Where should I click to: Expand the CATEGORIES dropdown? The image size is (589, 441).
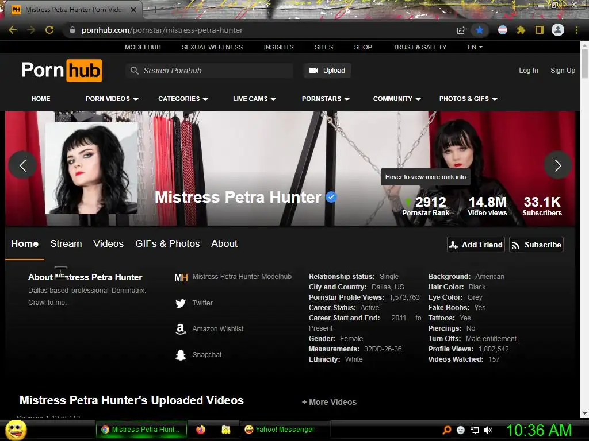[x=183, y=99]
